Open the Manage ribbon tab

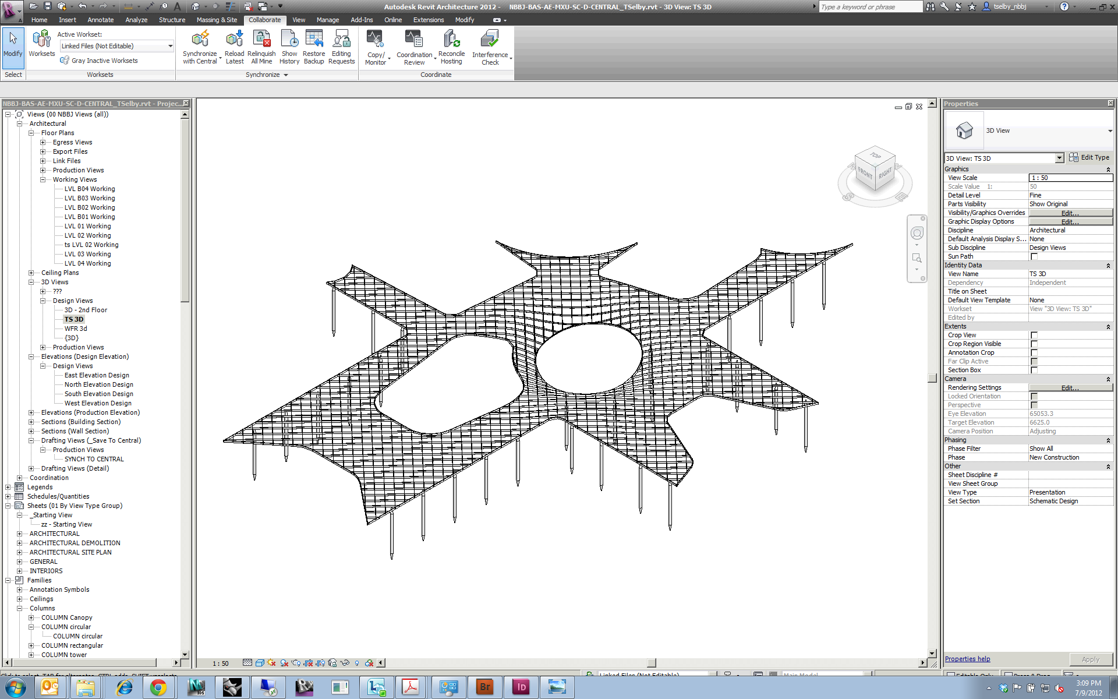coord(328,20)
